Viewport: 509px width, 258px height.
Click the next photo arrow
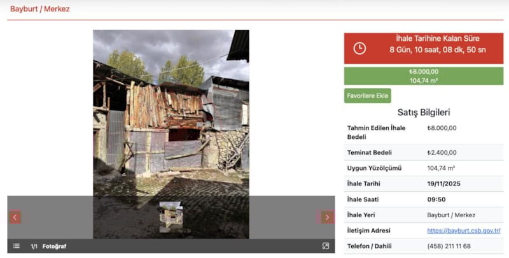pyautogui.click(x=327, y=217)
